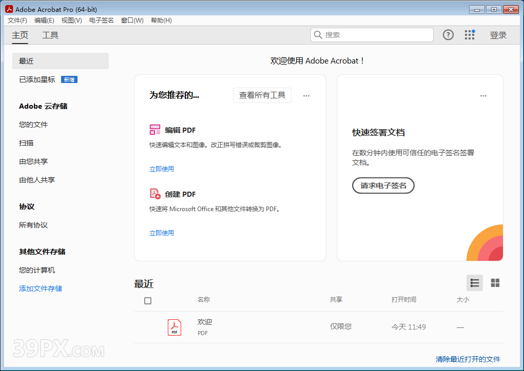Click the 创建 PDF title text

pyautogui.click(x=180, y=194)
